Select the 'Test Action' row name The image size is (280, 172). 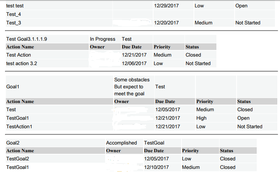pyautogui.click(x=19, y=55)
